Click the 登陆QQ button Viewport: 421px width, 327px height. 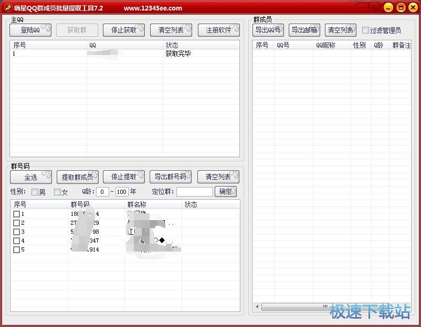[30, 30]
